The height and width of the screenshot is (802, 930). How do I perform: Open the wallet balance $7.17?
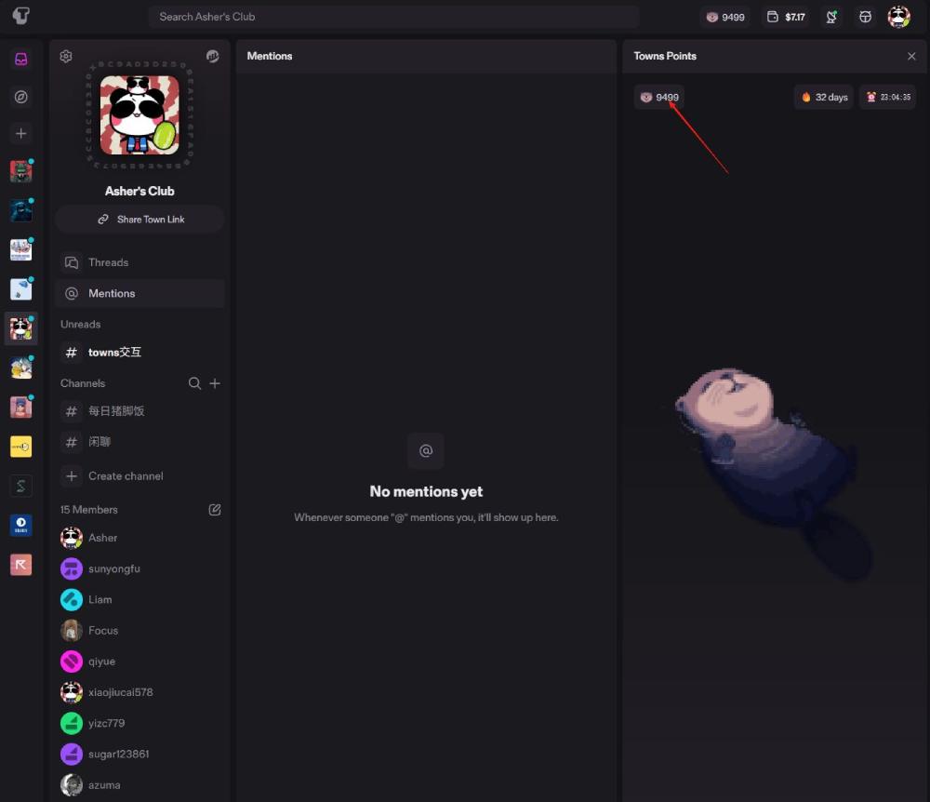coord(786,17)
